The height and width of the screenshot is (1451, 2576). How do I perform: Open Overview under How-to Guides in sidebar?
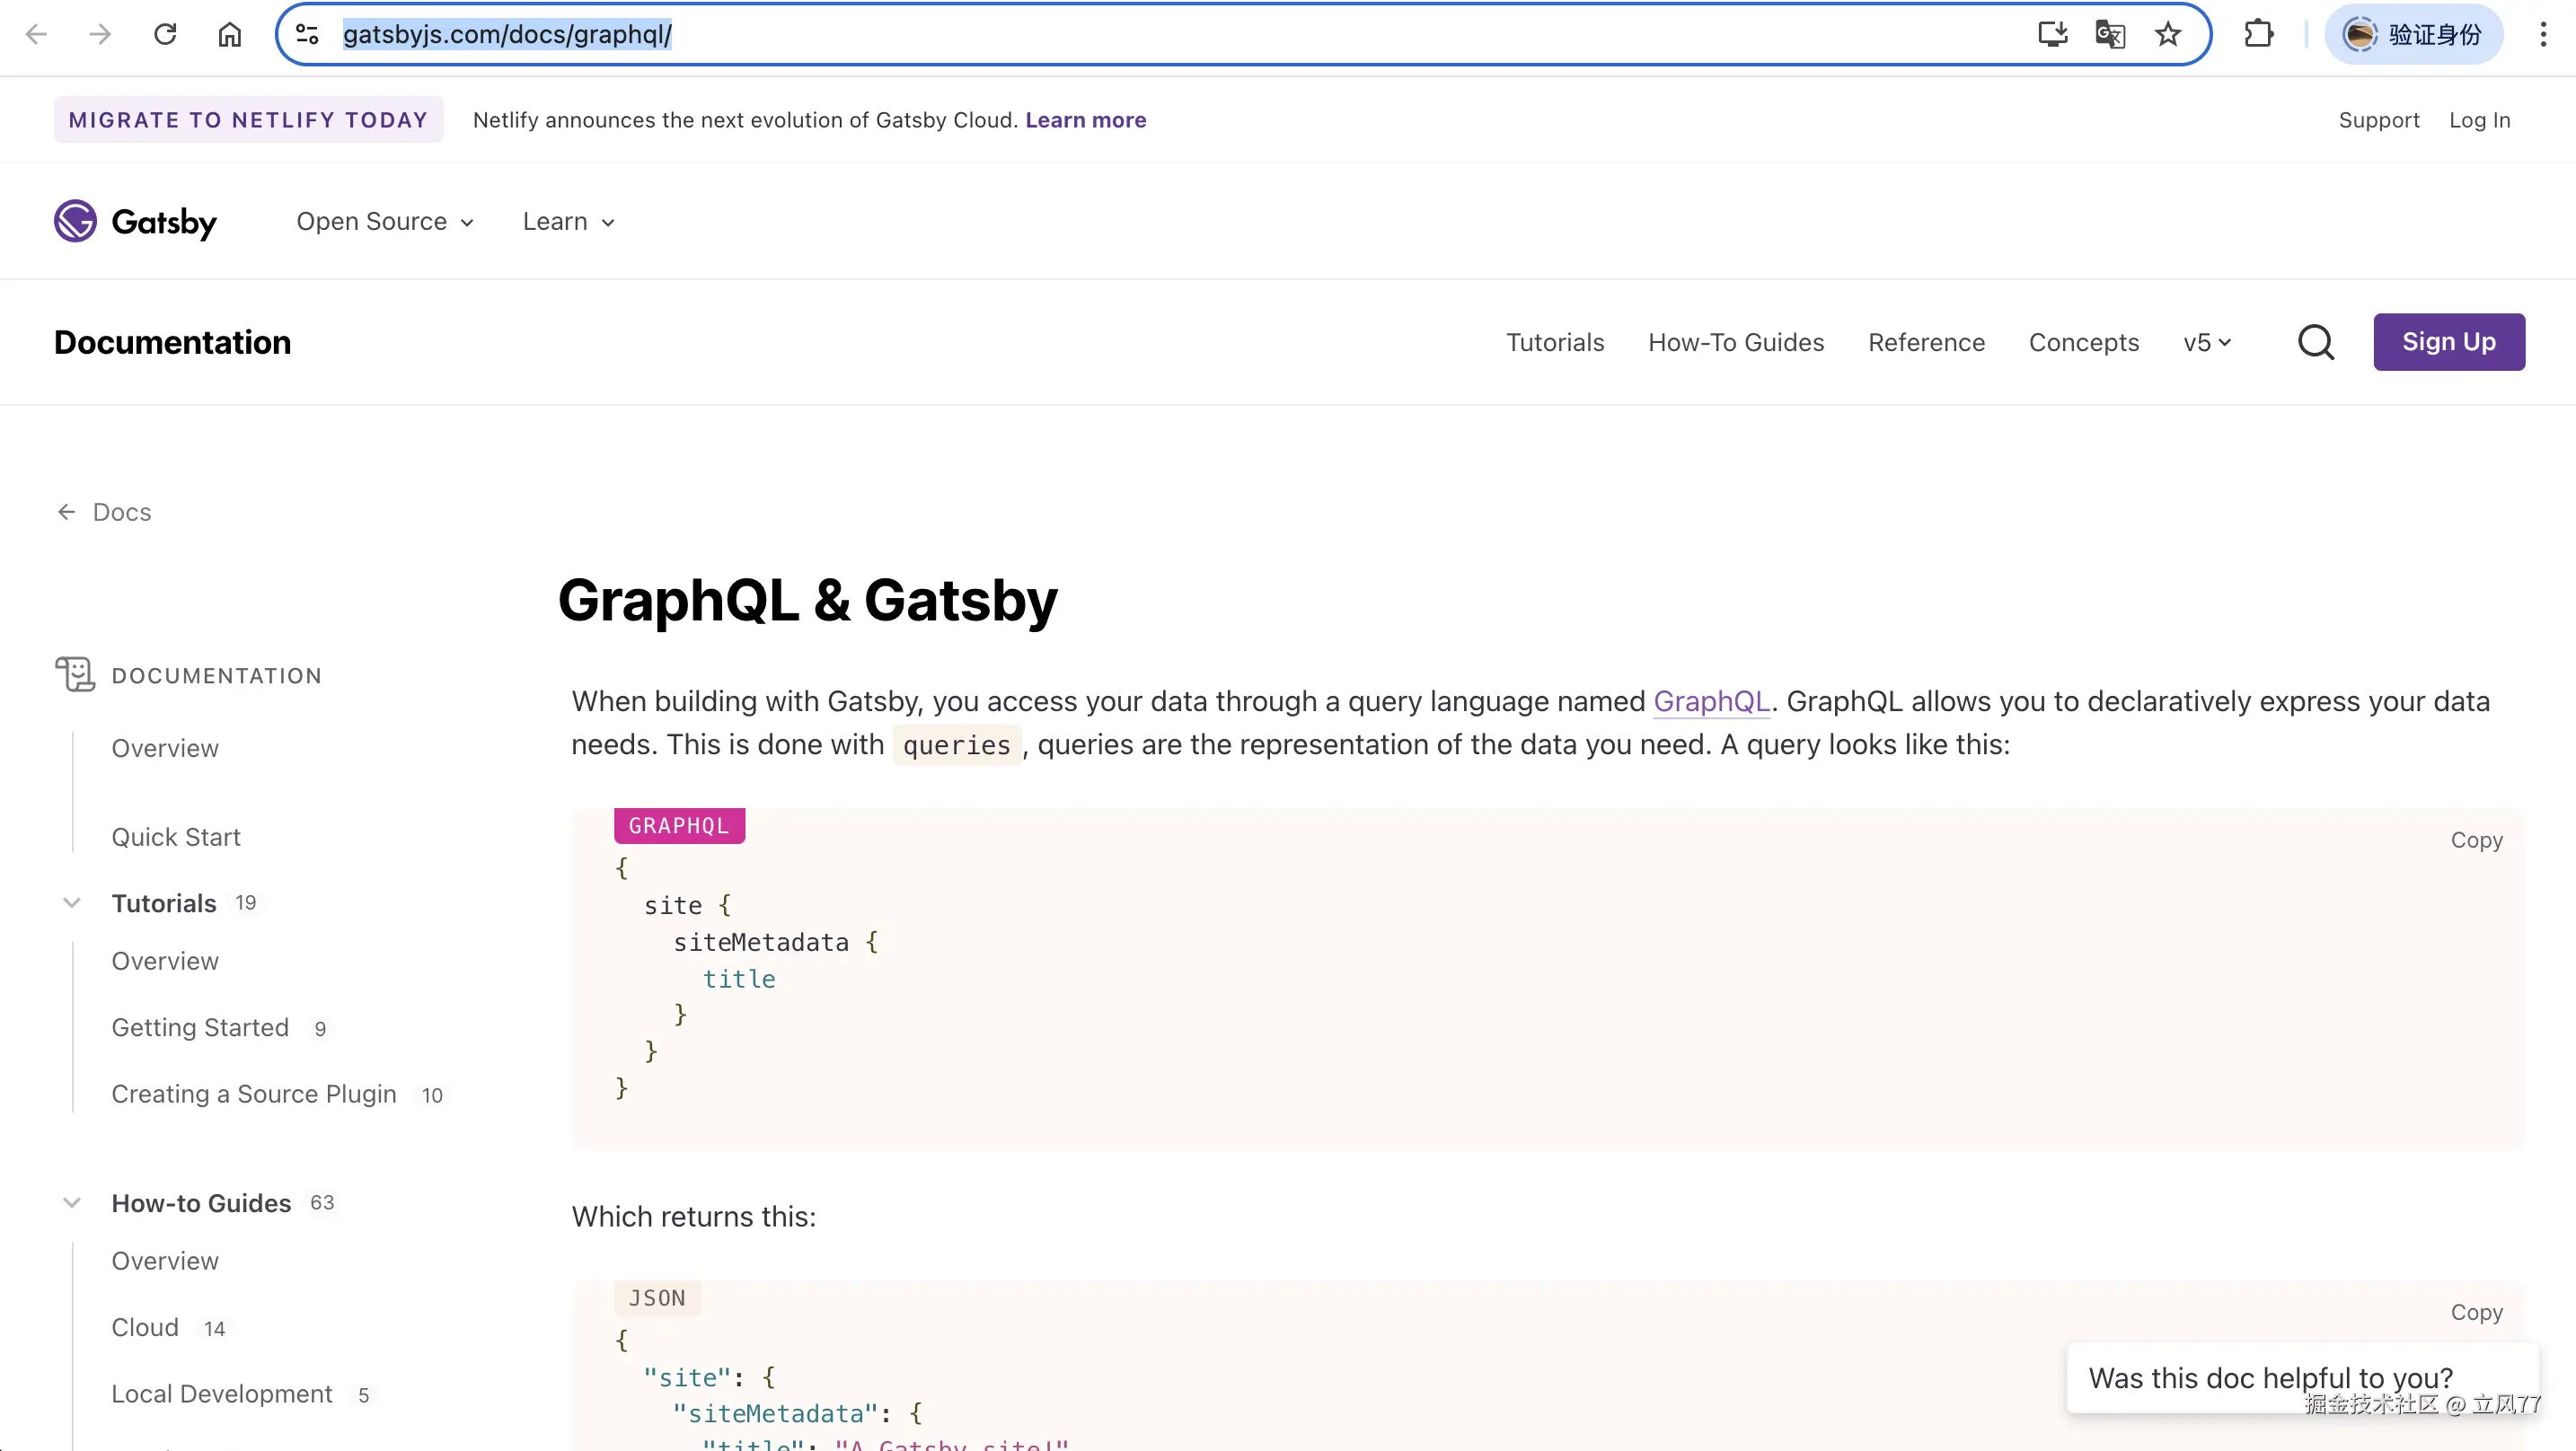165,1261
